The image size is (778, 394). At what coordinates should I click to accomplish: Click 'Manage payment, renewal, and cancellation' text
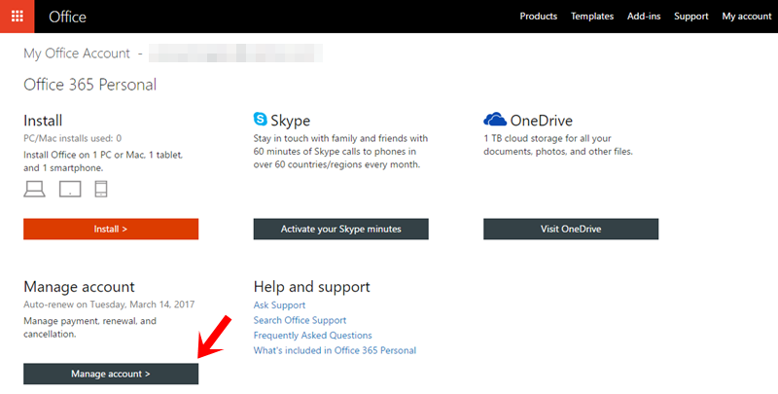click(89, 328)
